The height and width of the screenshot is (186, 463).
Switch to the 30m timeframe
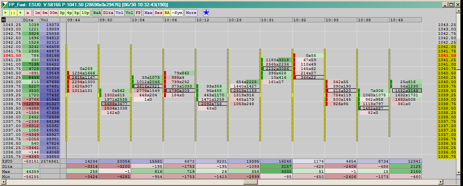[54, 12]
